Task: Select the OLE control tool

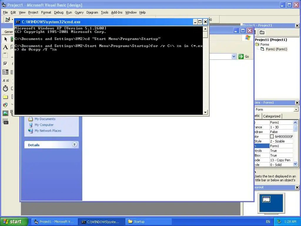Action: (6, 122)
